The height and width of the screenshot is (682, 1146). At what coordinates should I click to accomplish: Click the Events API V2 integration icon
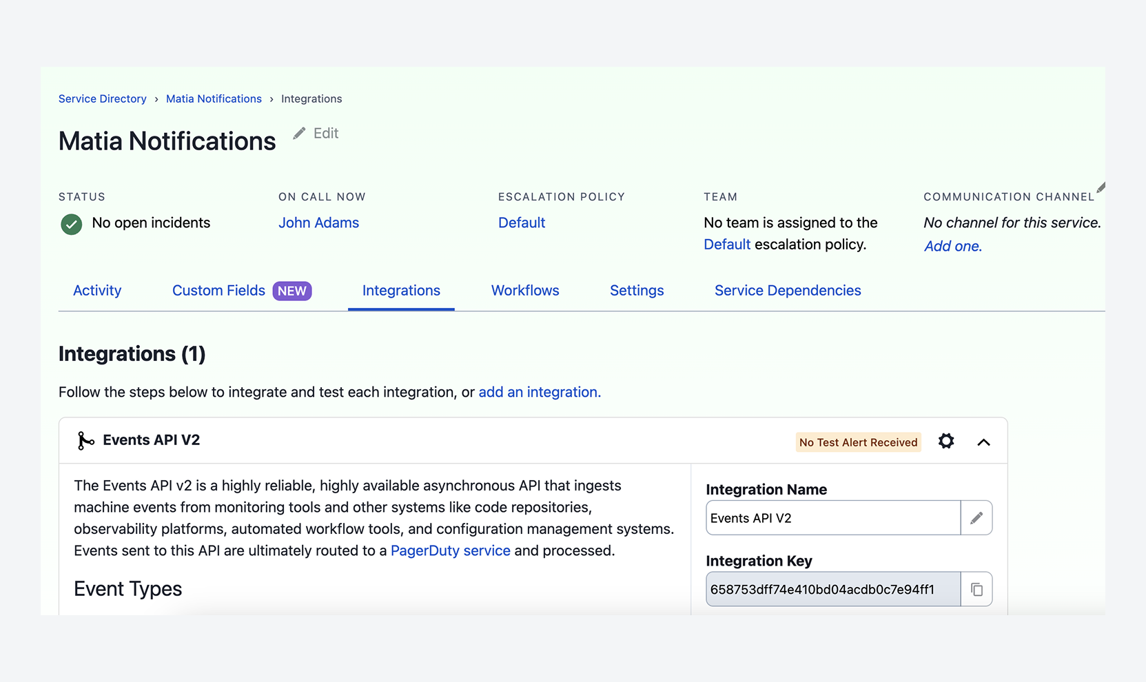pyautogui.click(x=84, y=440)
